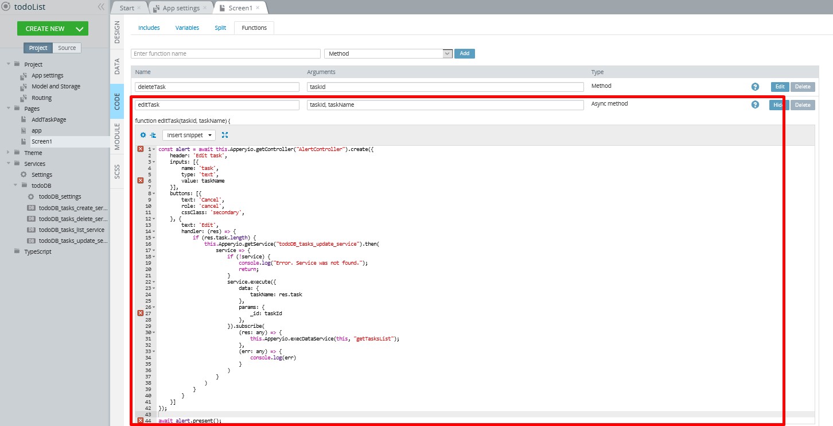Click Edit button for deleteTask
Image resolution: width=833 pixels, height=426 pixels.
click(x=780, y=87)
